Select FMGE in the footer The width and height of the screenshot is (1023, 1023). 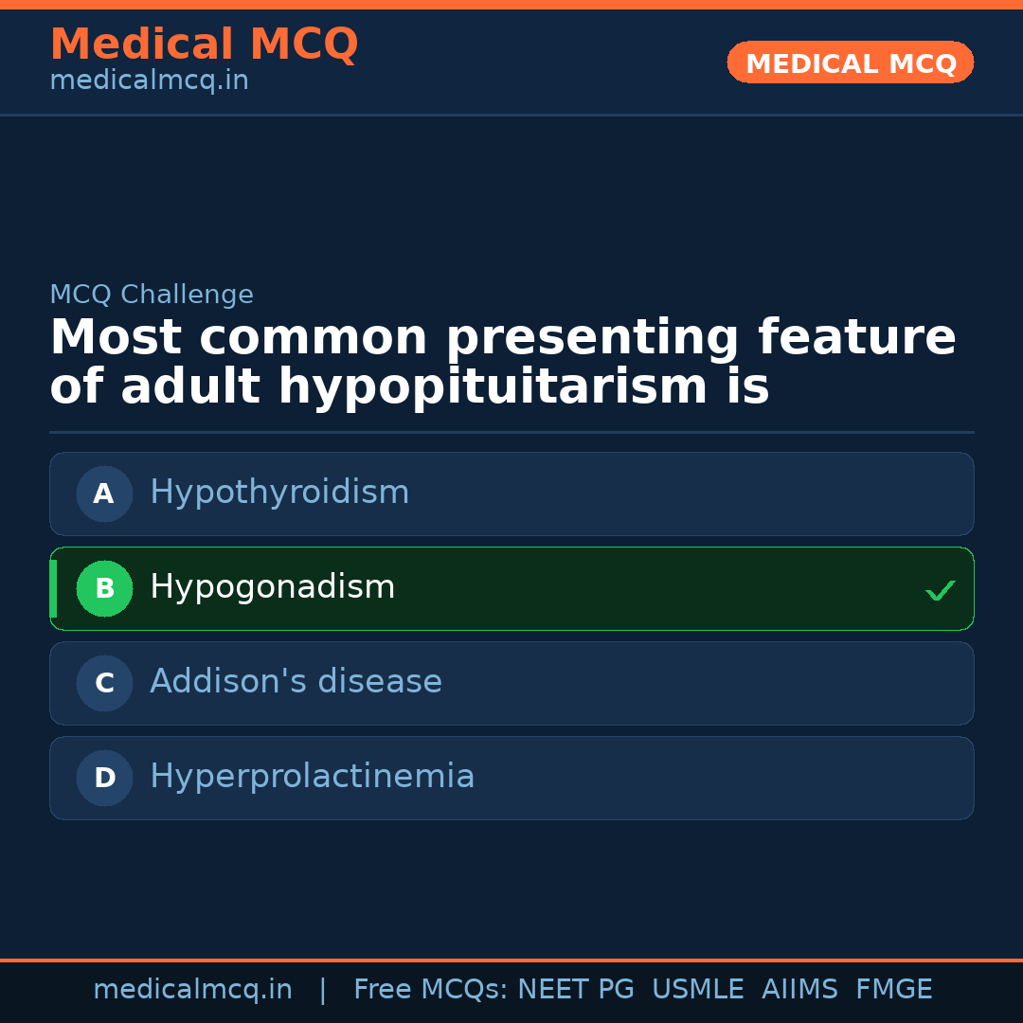click(x=893, y=990)
